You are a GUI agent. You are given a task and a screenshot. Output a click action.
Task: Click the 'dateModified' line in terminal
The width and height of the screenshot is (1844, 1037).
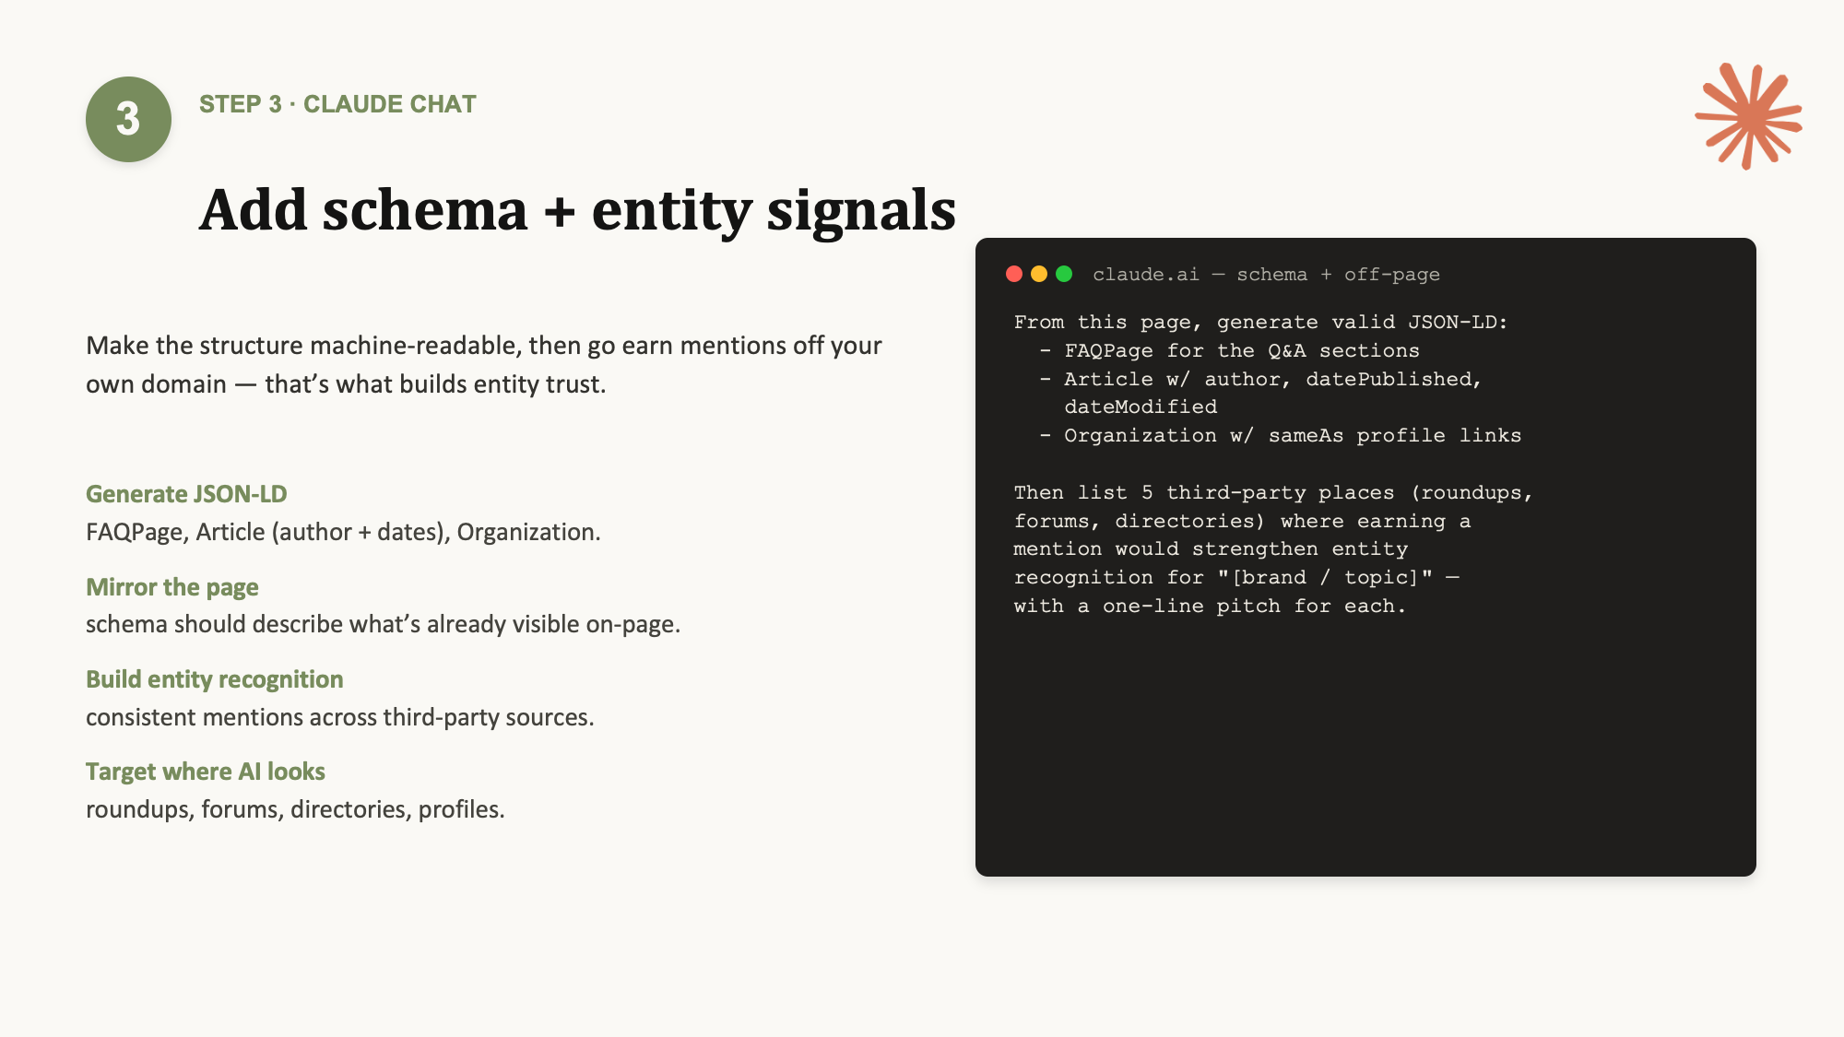[1141, 407]
